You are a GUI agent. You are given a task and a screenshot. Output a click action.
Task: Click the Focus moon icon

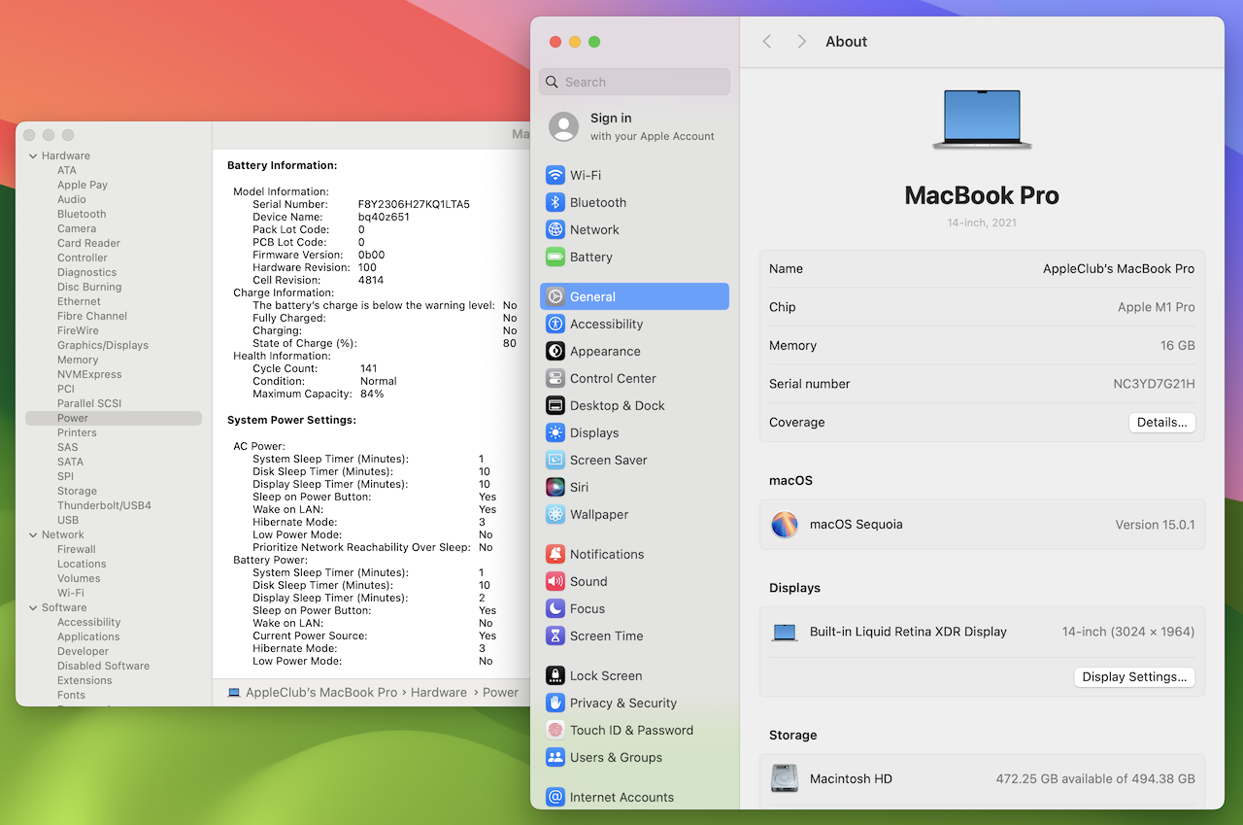click(555, 608)
